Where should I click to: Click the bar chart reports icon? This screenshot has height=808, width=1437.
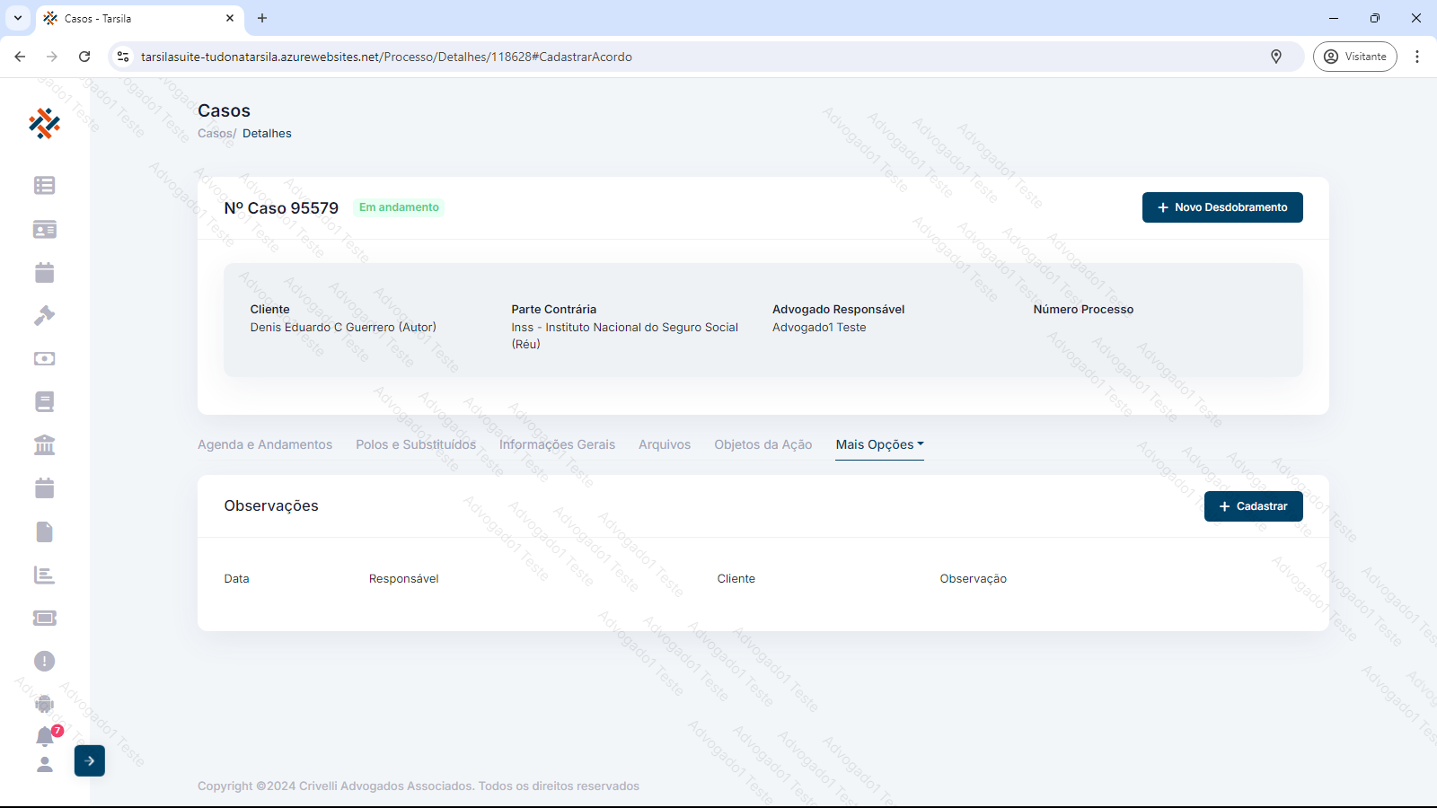click(x=44, y=575)
